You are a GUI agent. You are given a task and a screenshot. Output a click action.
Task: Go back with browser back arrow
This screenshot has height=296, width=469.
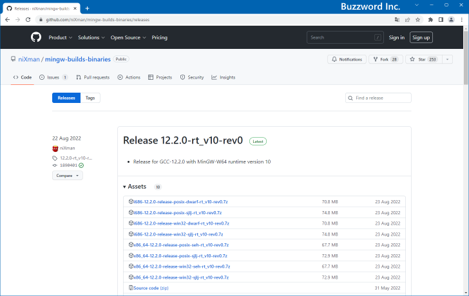tap(8, 20)
